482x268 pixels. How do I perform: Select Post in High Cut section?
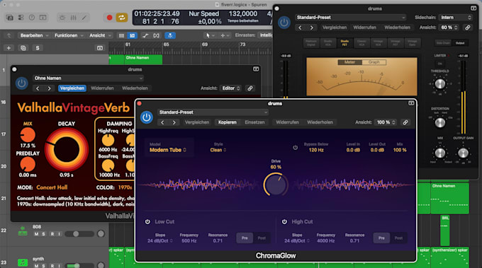coord(398,238)
